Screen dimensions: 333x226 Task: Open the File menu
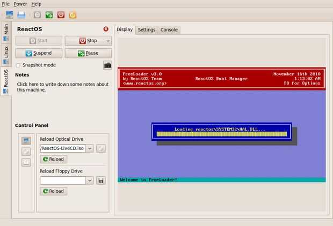(x=5, y=4)
